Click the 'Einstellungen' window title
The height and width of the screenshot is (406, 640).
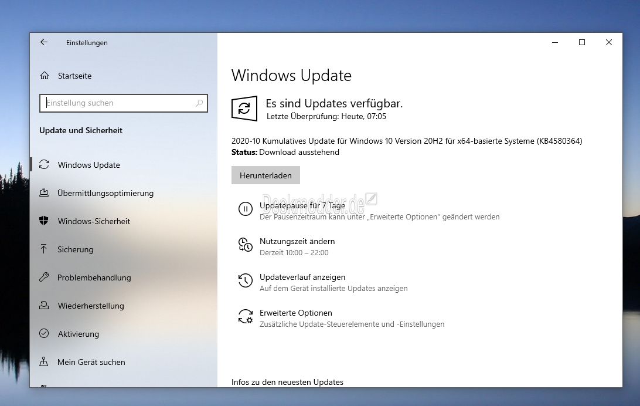tap(87, 43)
